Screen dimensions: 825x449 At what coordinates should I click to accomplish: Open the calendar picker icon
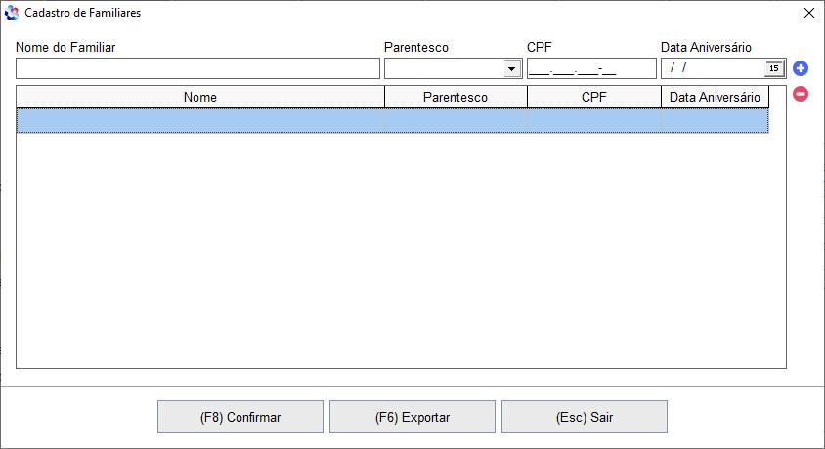tap(774, 68)
